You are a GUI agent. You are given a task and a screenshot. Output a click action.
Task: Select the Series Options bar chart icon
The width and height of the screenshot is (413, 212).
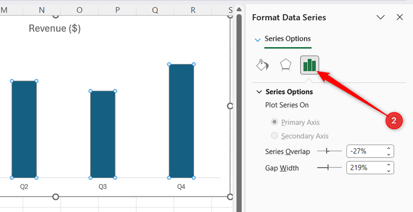click(309, 65)
